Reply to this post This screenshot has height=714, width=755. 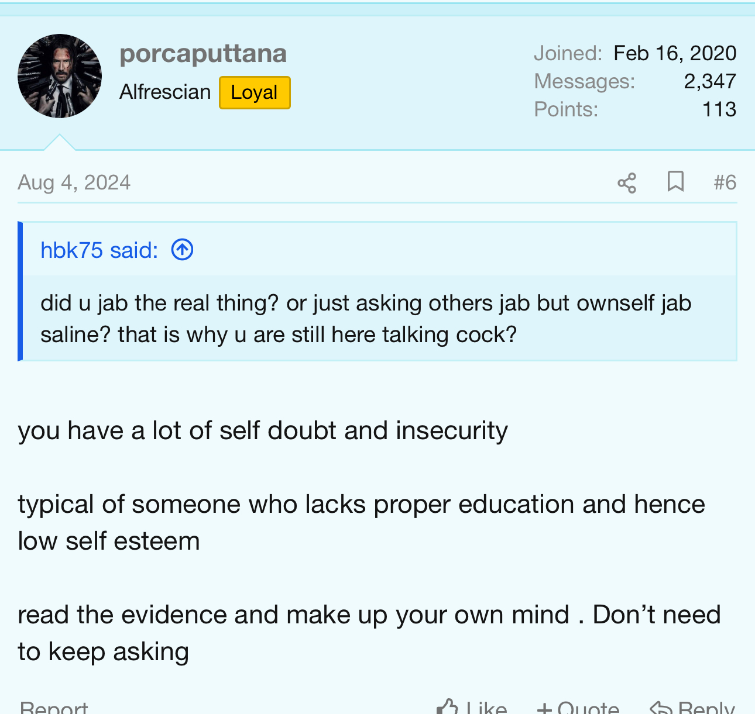692,707
